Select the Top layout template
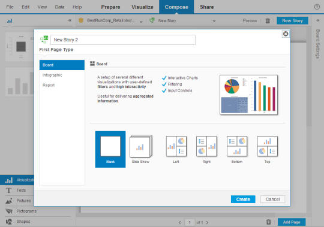 (267, 149)
